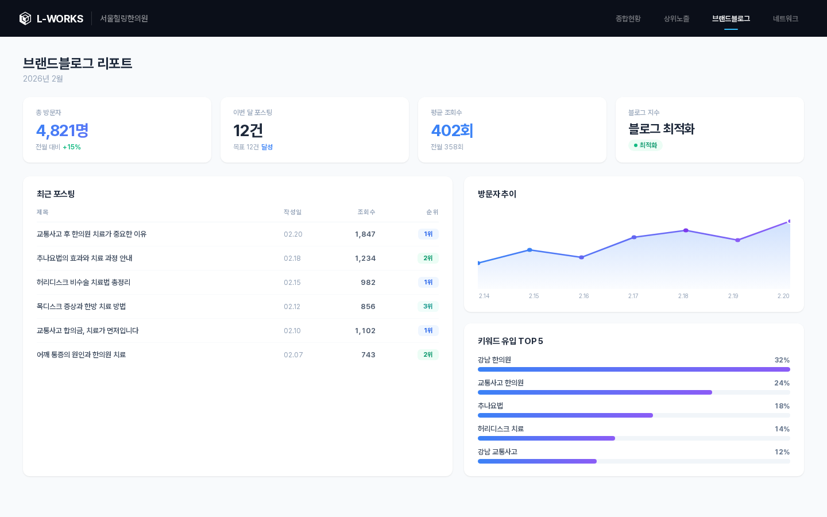Click the 달성 goal status label
The image size is (827, 517).
pos(268,146)
